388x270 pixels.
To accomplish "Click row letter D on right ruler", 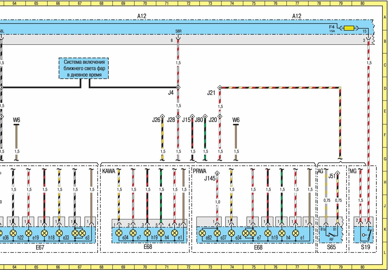I will click(385, 88).
